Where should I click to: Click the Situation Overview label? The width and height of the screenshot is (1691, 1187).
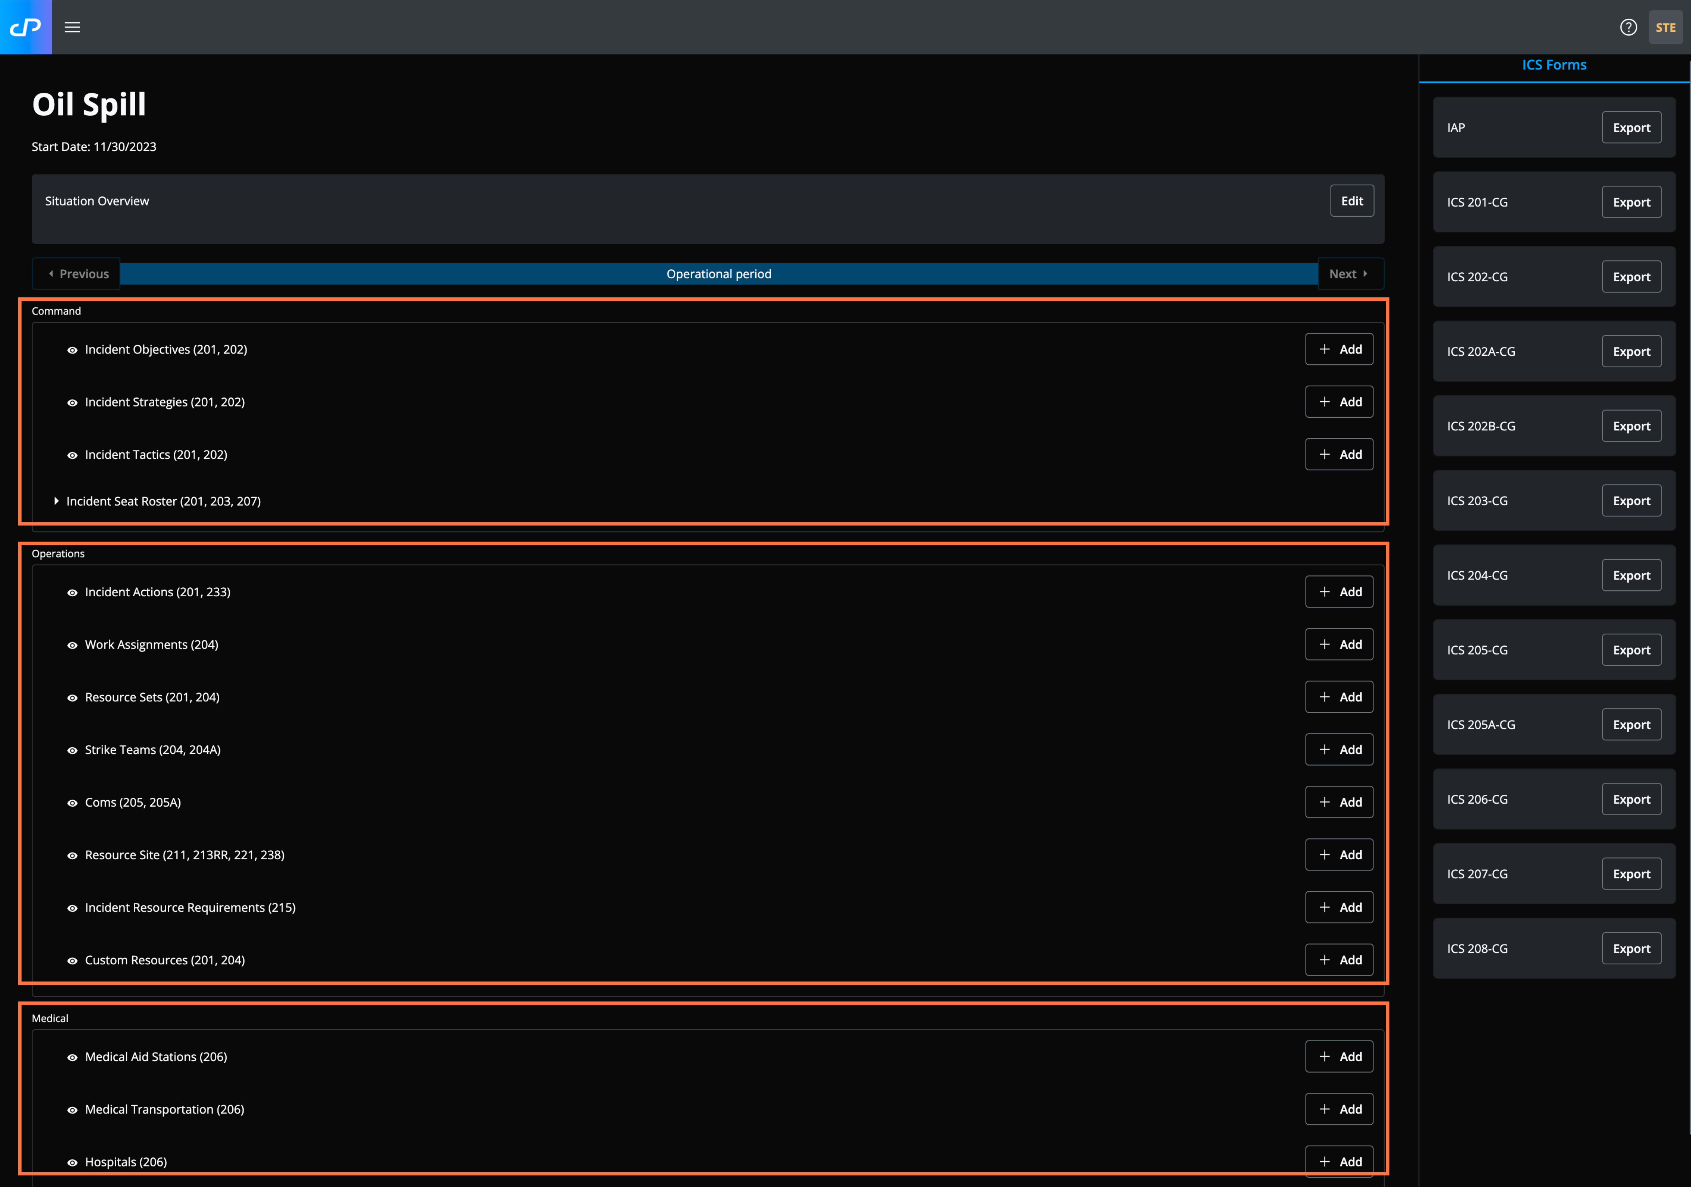[x=97, y=201]
